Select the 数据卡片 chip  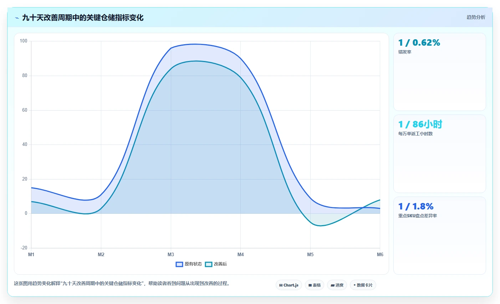point(363,285)
